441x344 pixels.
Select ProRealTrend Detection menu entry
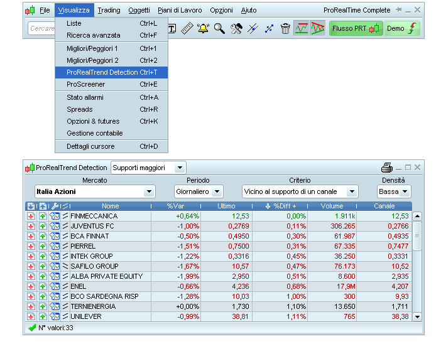coord(112,73)
